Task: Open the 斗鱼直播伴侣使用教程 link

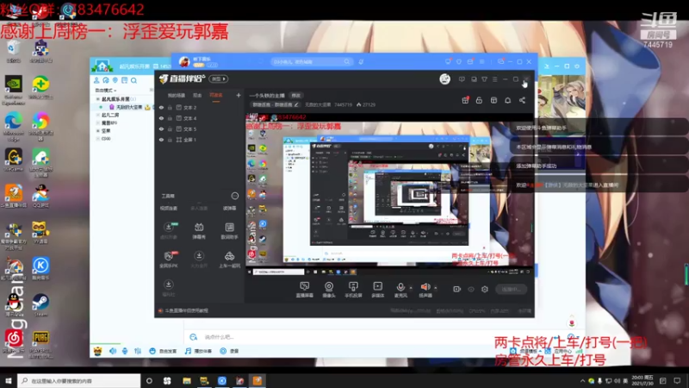Action: 186,310
